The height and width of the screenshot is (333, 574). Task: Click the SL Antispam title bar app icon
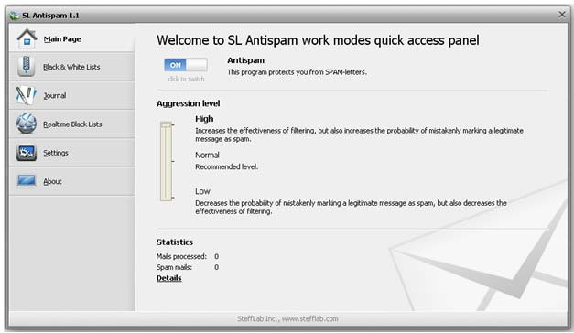click(15, 16)
